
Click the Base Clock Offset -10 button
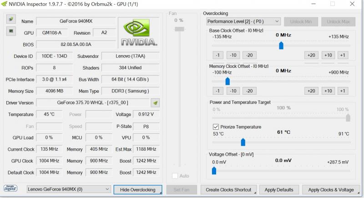[233, 55]
